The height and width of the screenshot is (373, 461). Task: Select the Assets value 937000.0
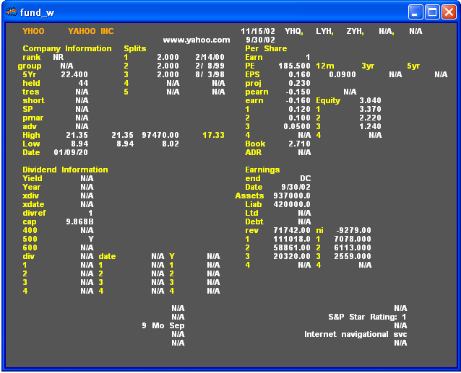point(292,196)
